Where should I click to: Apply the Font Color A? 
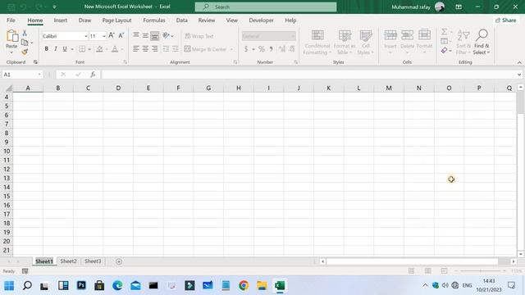coord(115,49)
